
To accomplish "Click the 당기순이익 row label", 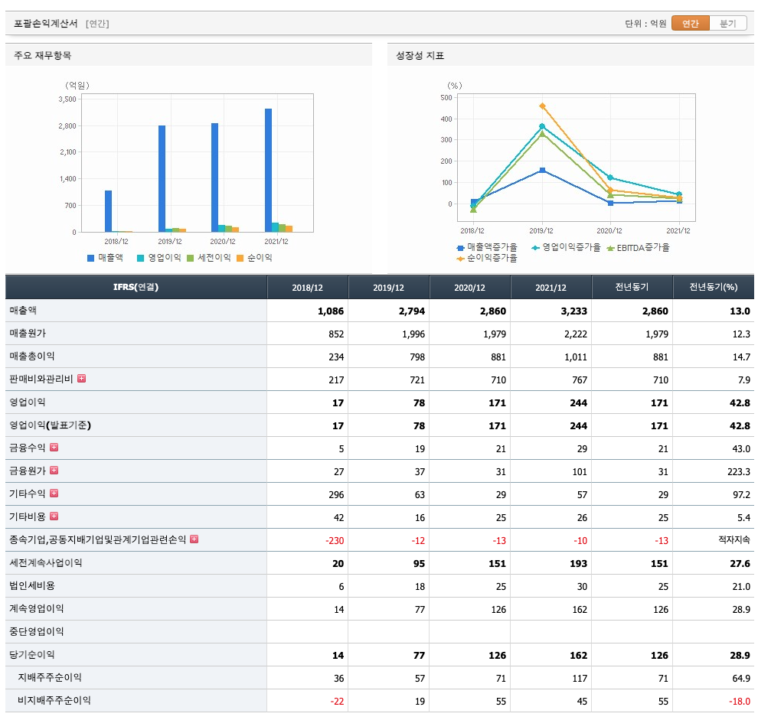I will 32,654.
